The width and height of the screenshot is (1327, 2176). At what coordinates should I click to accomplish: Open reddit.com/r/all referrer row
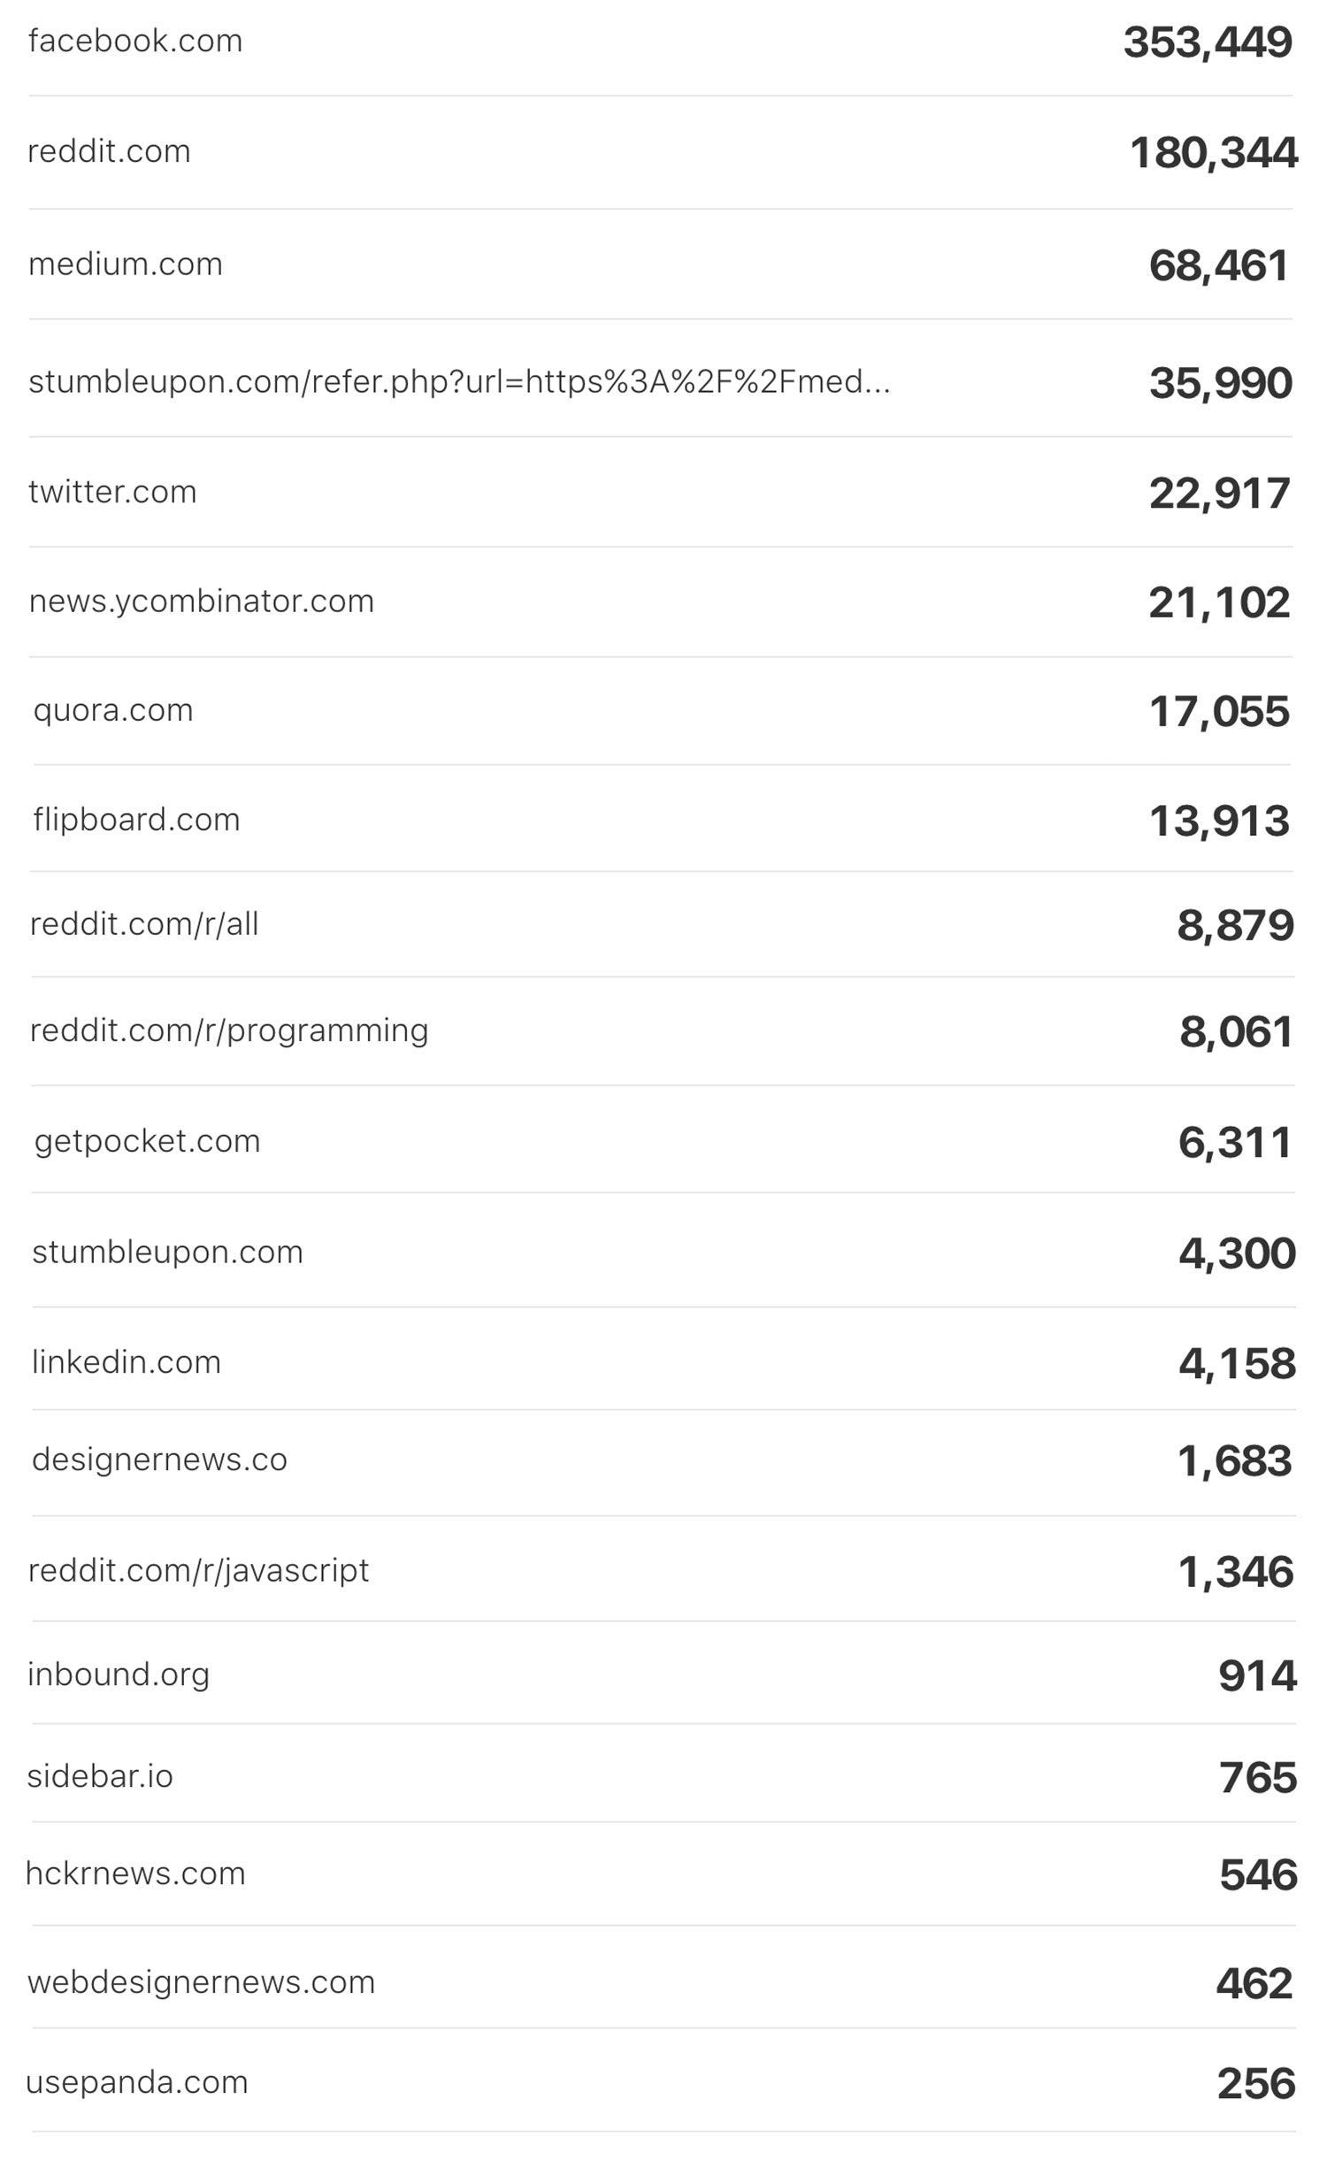tap(662, 924)
